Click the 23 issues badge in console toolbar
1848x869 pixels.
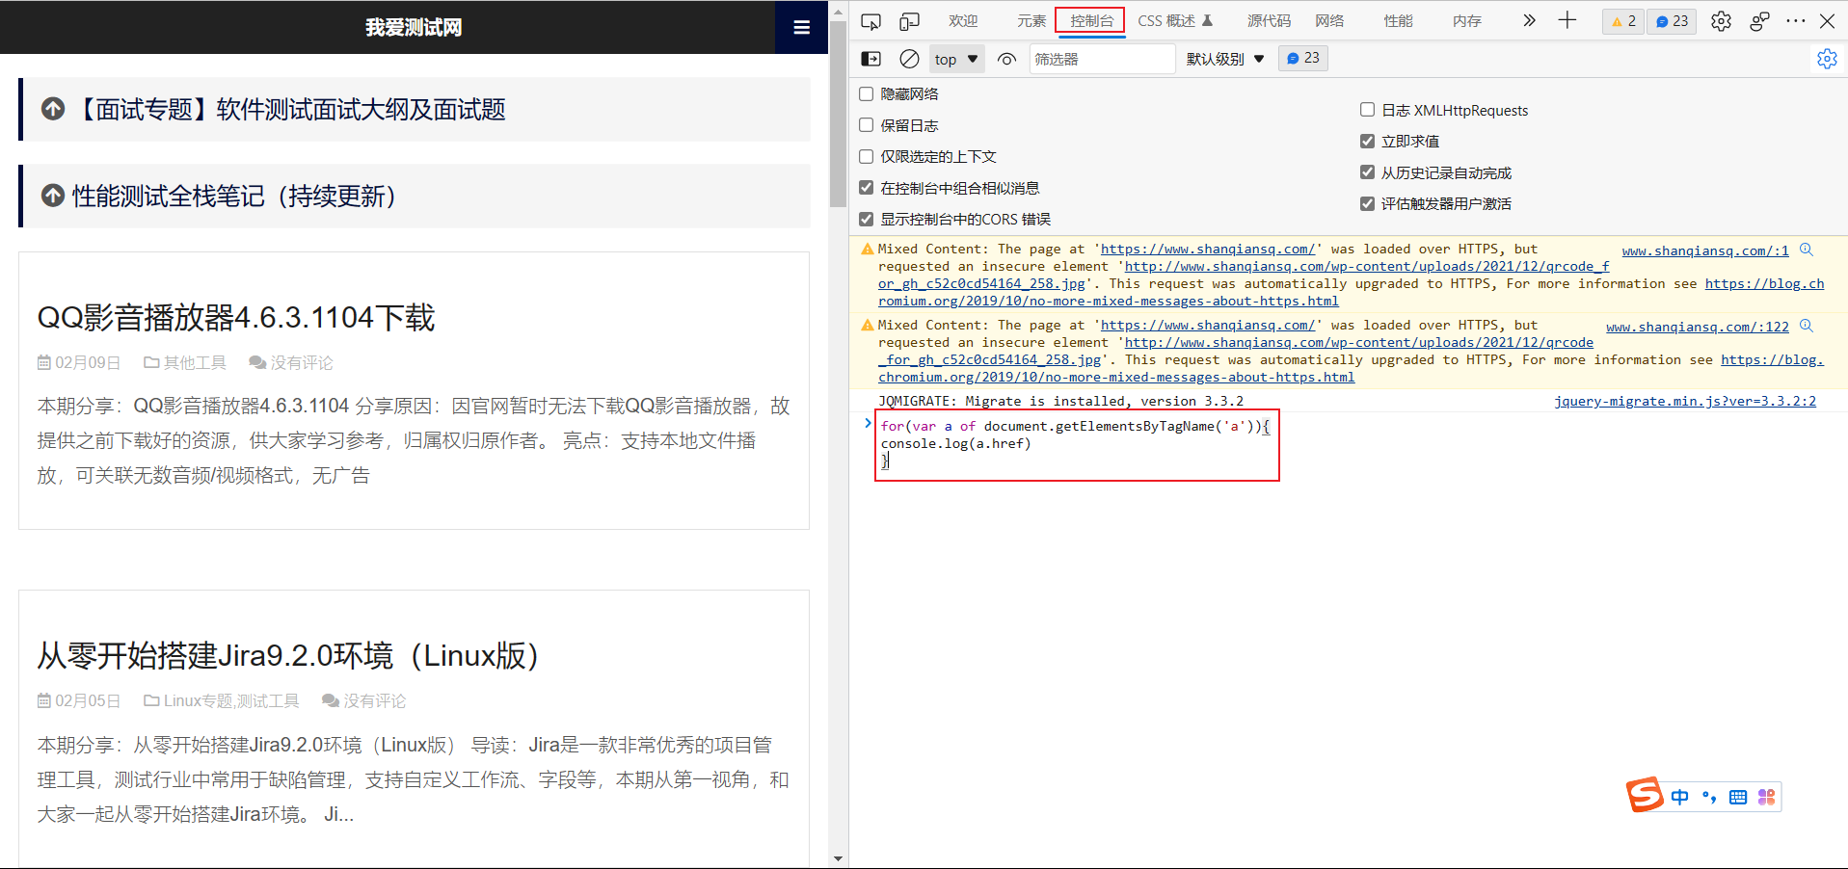[x=1303, y=59]
